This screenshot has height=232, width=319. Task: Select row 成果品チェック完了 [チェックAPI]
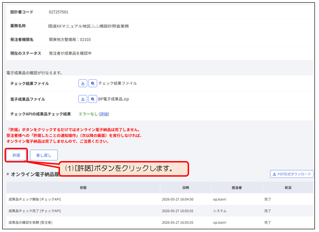pyautogui.click(x=160, y=211)
